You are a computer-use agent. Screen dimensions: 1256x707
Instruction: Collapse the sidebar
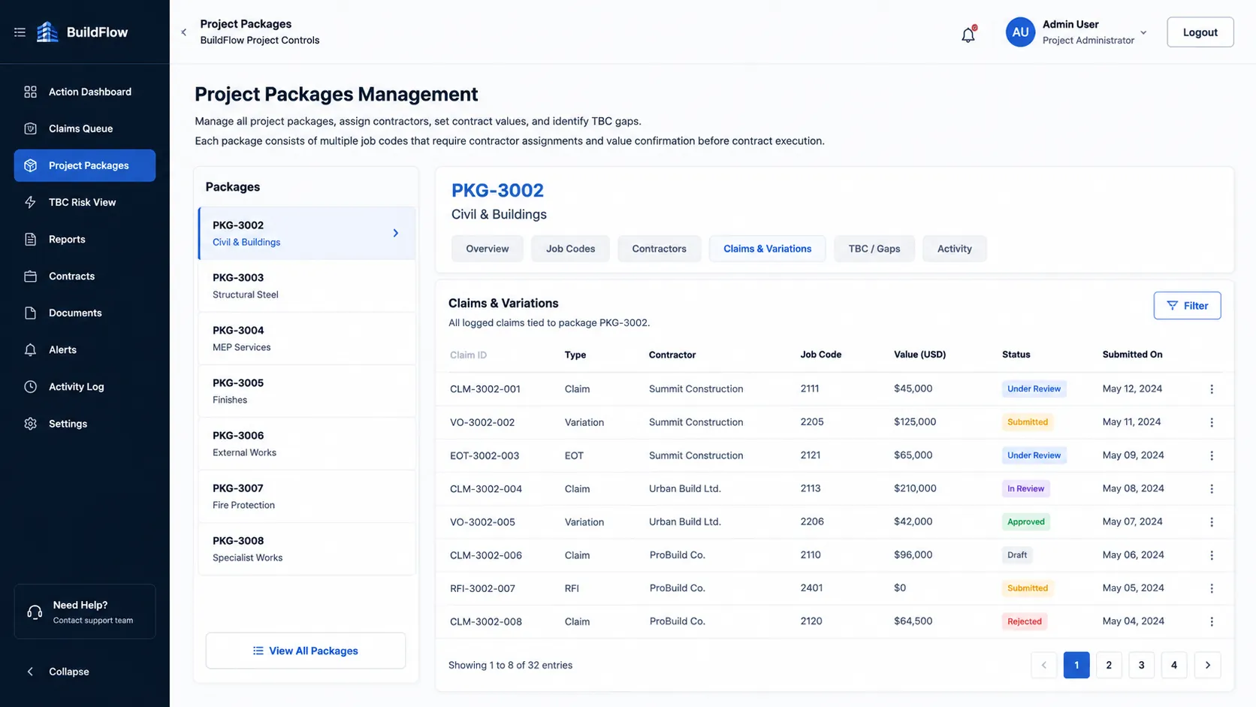(59, 672)
